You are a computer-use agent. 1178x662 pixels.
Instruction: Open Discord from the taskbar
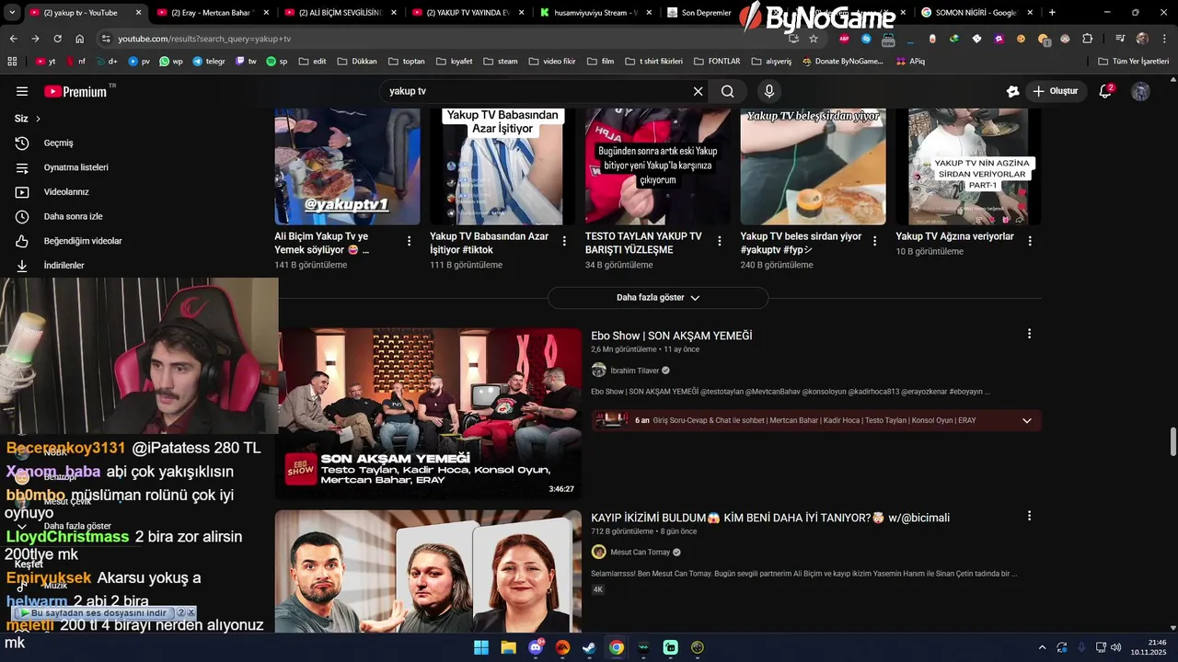pyautogui.click(x=536, y=647)
